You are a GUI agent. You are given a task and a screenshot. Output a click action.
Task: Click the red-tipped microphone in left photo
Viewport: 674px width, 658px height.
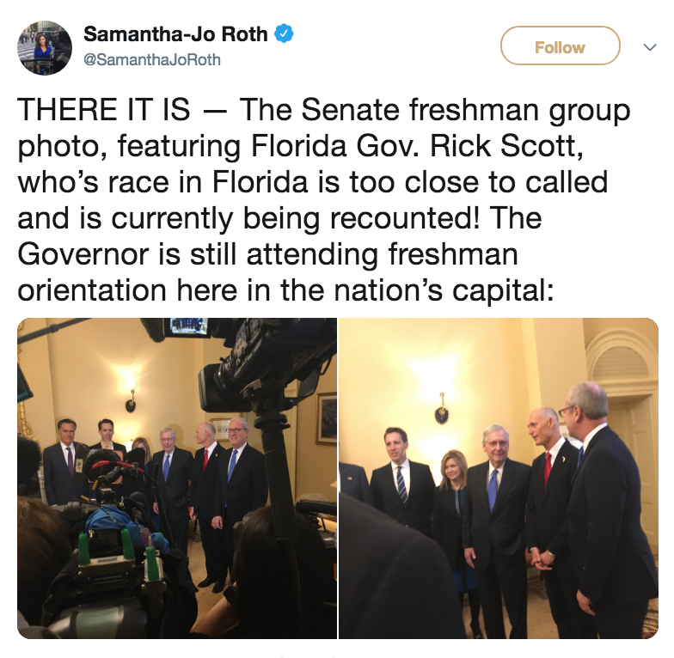[115, 466]
